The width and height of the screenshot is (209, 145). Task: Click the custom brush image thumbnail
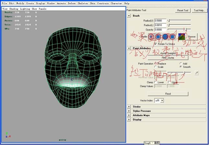click(x=181, y=36)
